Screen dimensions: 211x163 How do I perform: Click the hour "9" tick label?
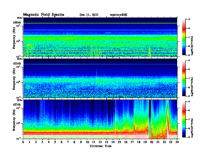pyautogui.click(x=81, y=142)
